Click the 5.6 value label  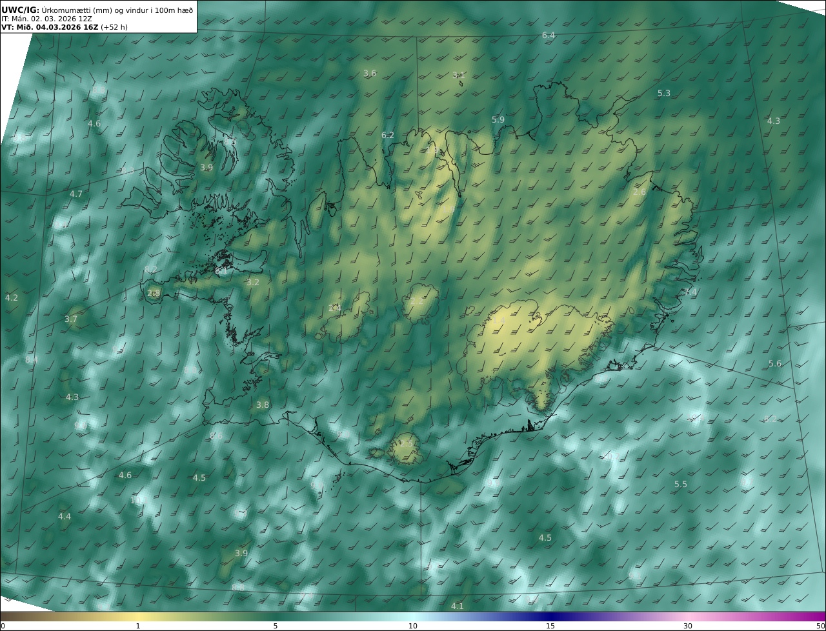point(775,364)
